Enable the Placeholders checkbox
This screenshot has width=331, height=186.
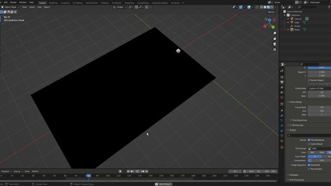point(309,169)
